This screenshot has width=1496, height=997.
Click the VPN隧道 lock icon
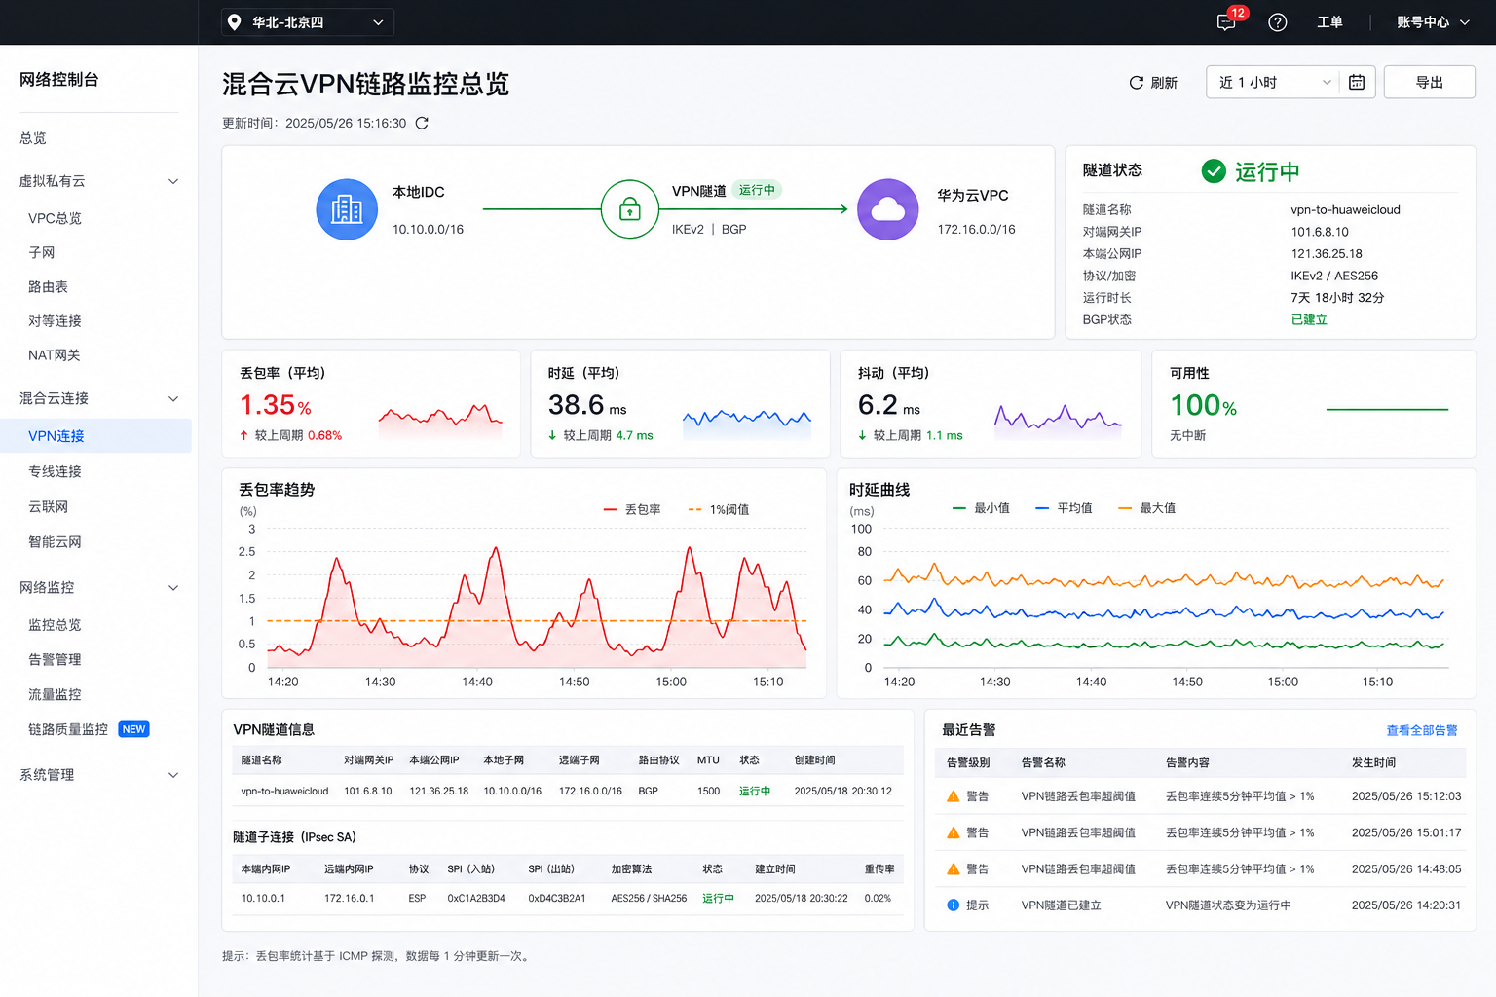(630, 208)
